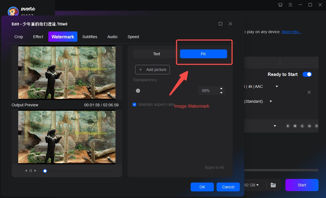This screenshot has height=198, width=326.
Task: Click the DVDFab mascot logo
Action: pos(13,11)
